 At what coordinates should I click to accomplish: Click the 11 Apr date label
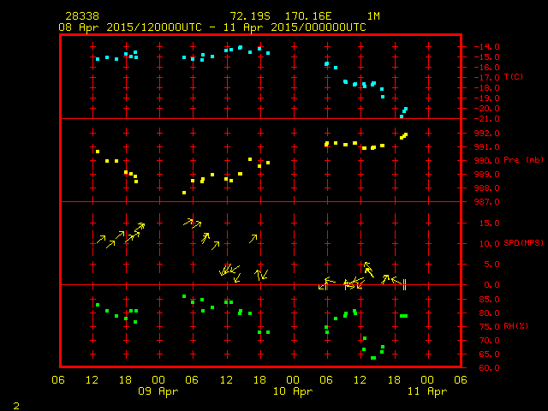(x=427, y=391)
